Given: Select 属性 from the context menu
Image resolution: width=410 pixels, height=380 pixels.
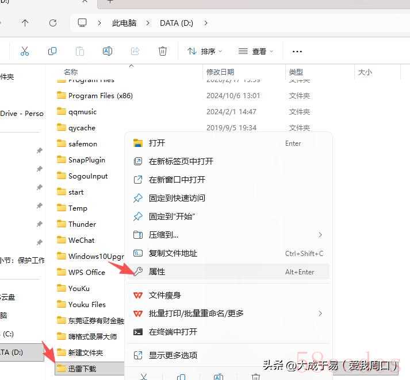Looking at the screenshot, I should (x=157, y=272).
